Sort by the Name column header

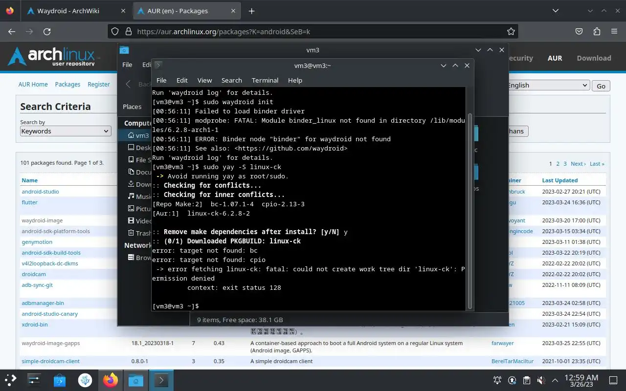pyautogui.click(x=29, y=180)
